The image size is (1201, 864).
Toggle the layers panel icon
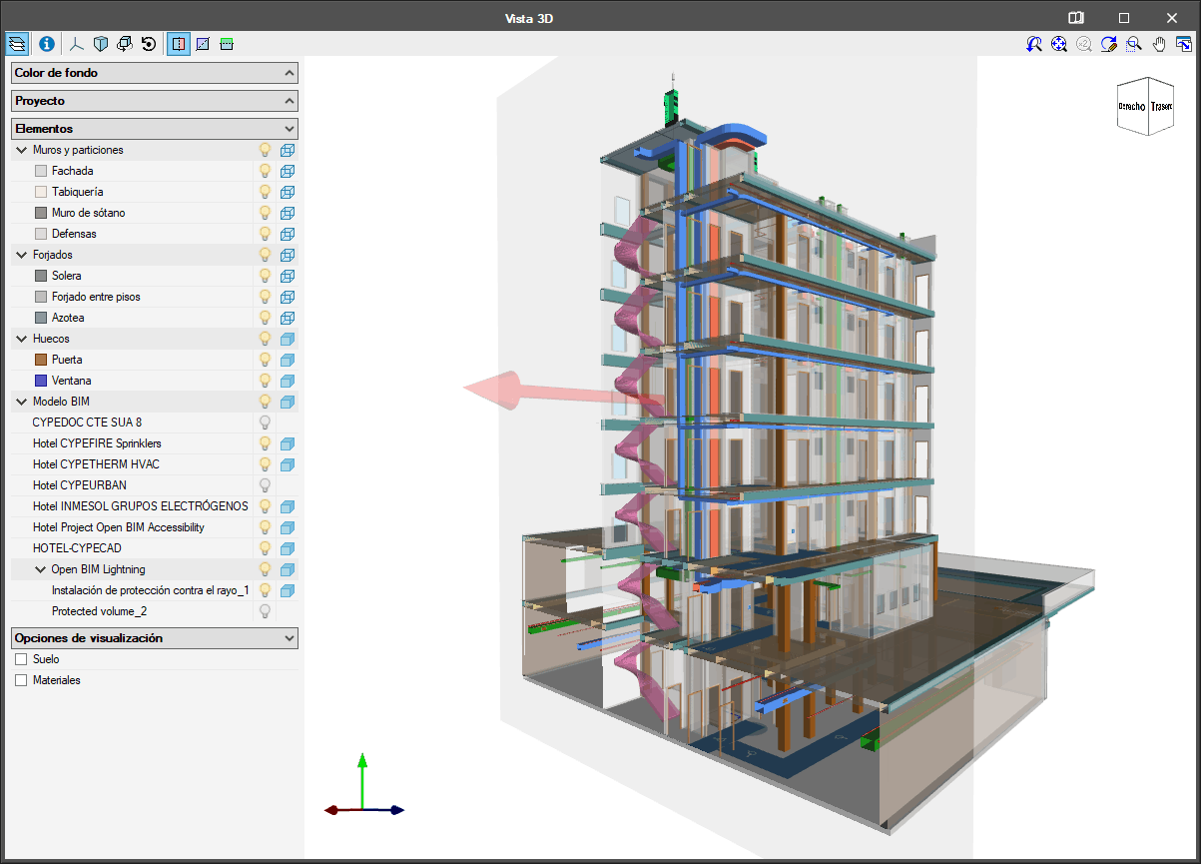pyautogui.click(x=18, y=44)
